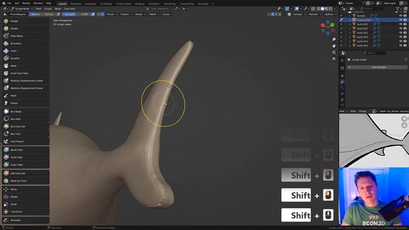
Task: Select the Cloth Filter tool
Action: (x=26, y=158)
